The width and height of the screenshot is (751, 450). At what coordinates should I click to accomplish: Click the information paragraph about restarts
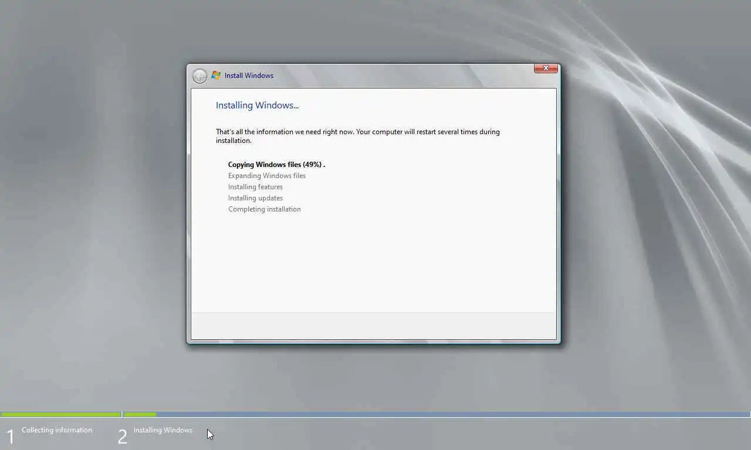(x=358, y=136)
